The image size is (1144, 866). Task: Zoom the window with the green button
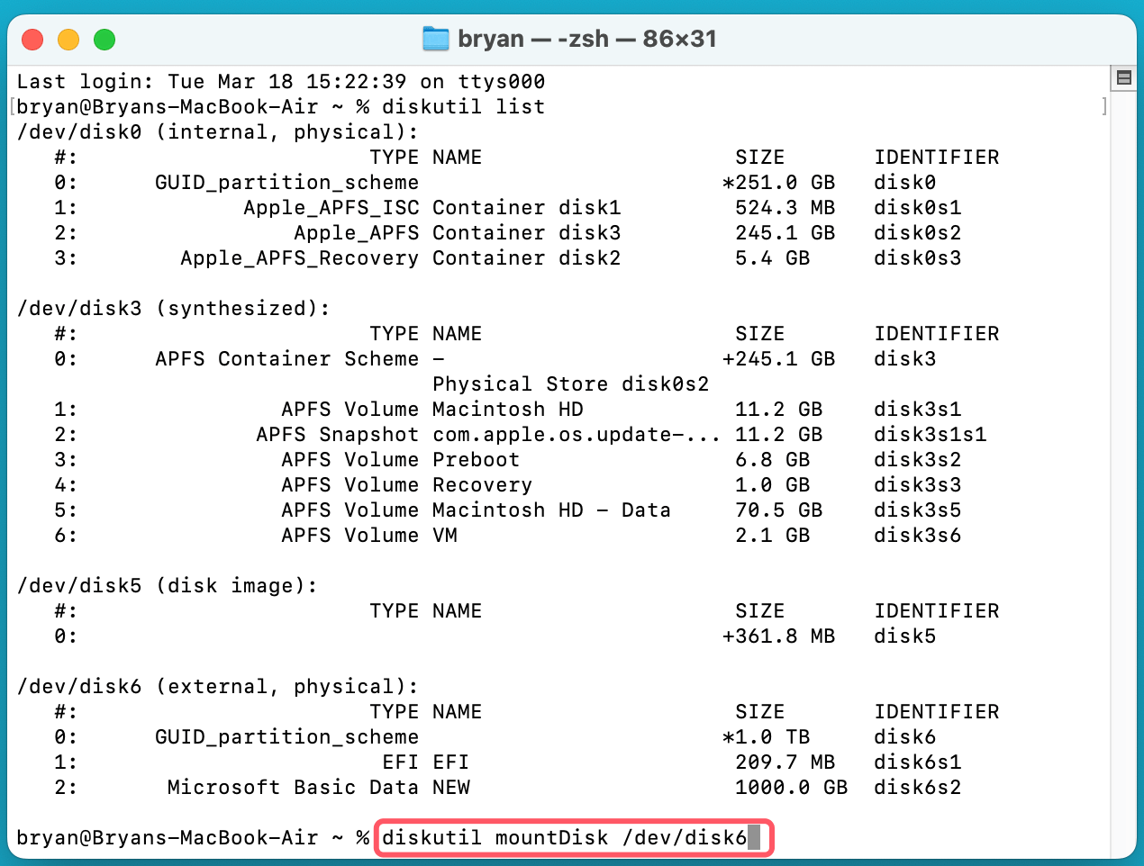click(x=104, y=40)
